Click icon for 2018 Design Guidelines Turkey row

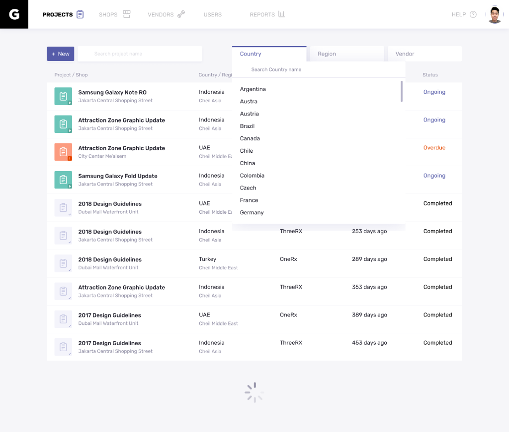point(63,263)
